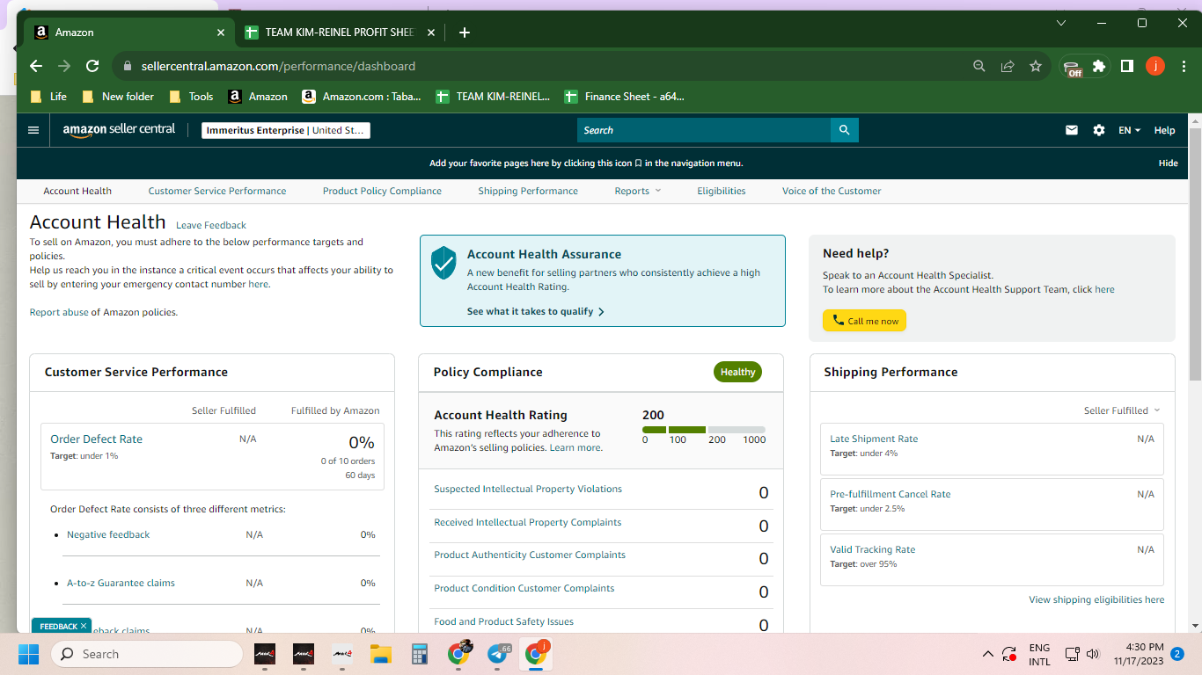Reload the page with the refresh icon
Image resolution: width=1202 pixels, height=675 pixels.
click(x=92, y=66)
